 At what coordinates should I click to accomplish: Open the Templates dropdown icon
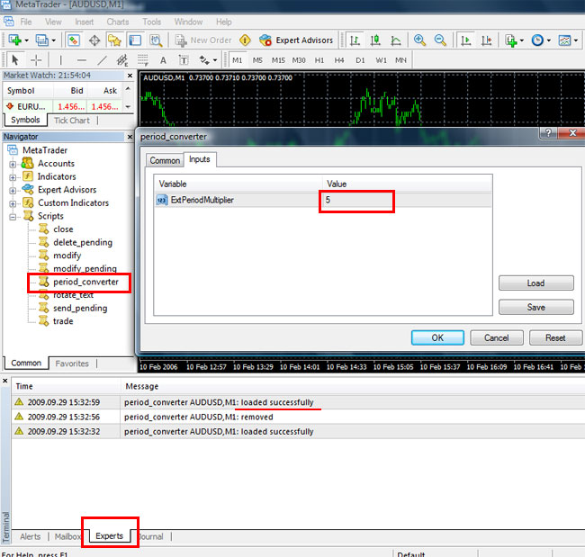pyautogui.click(x=568, y=40)
